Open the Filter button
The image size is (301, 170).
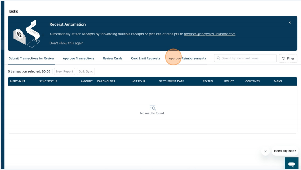click(288, 58)
